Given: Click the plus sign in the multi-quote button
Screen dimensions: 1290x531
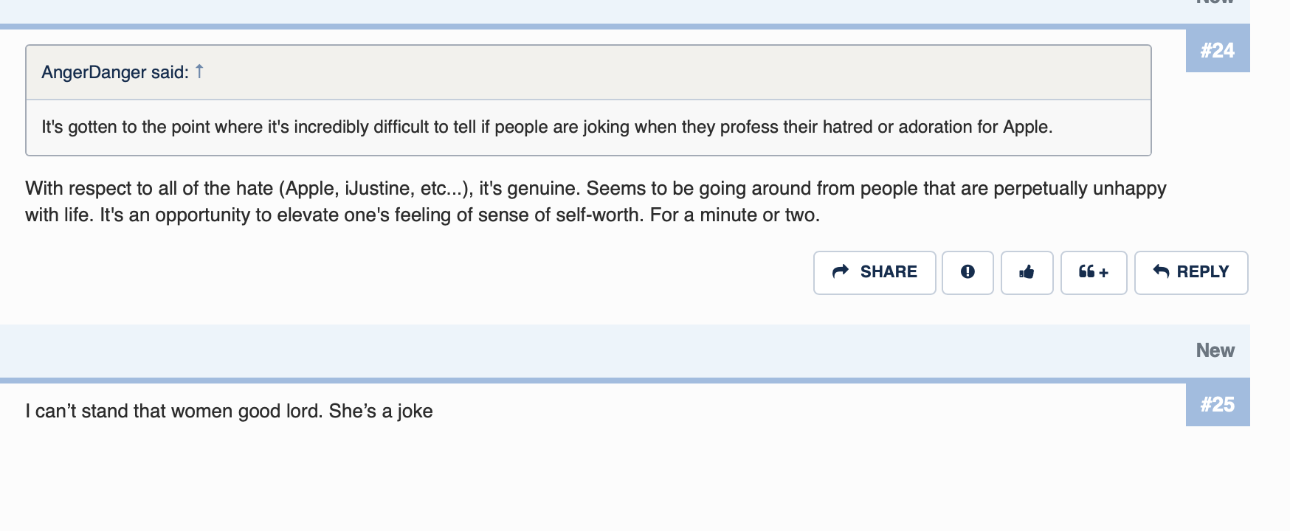Looking at the screenshot, I should pos(1104,273).
